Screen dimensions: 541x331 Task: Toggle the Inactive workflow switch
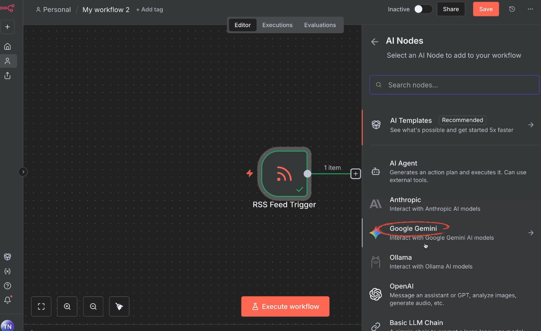point(423,9)
